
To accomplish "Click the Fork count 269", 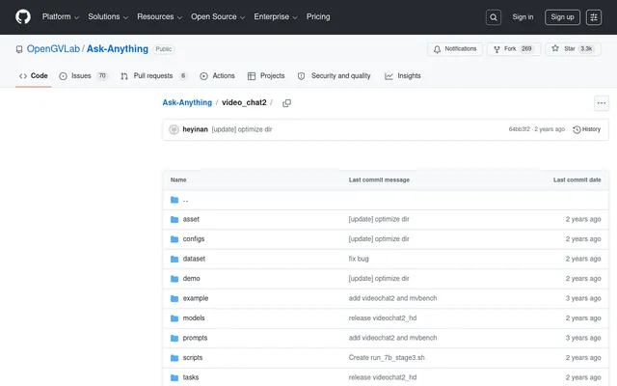I will pos(526,49).
